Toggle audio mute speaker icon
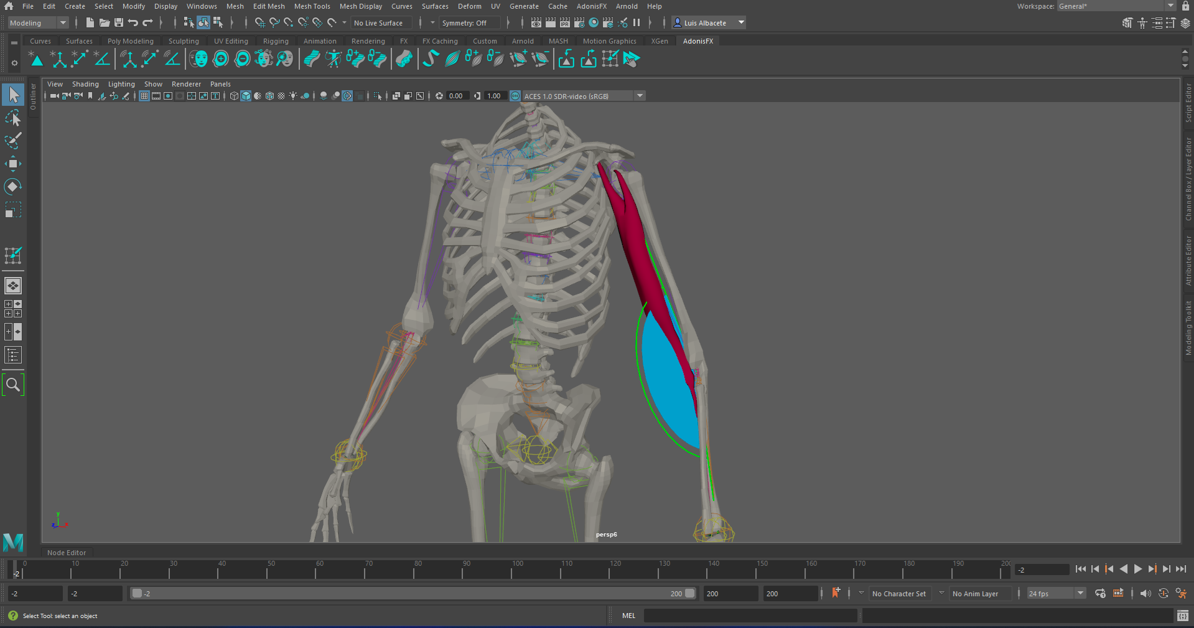Viewport: 1194px width, 628px height. click(x=1145, y=593)
